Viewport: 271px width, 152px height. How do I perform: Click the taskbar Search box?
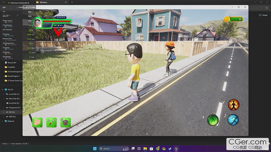click(x=114, y=149)
